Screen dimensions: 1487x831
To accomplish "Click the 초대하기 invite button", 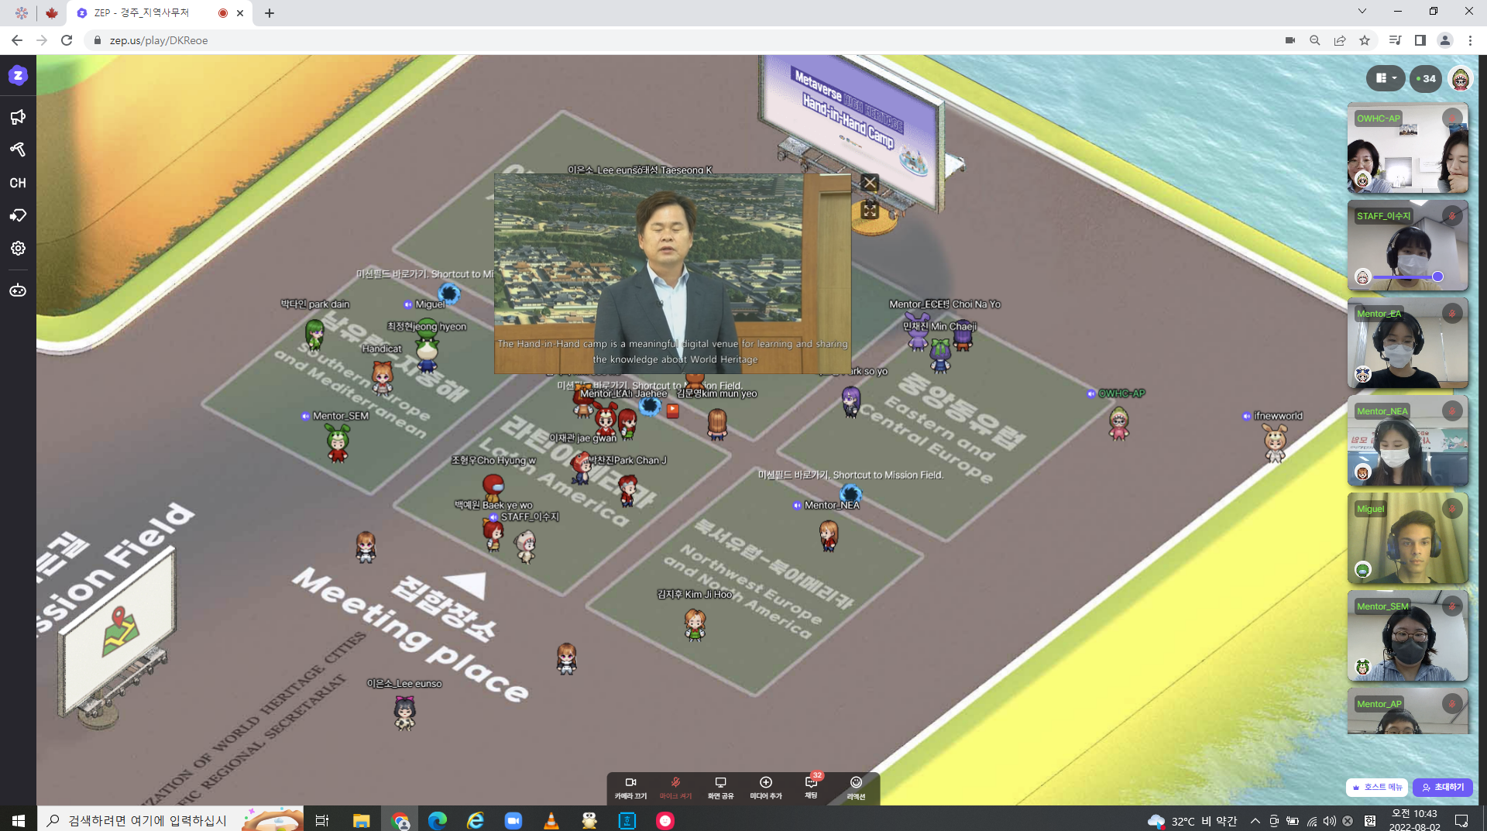I will pos(1443,787).
